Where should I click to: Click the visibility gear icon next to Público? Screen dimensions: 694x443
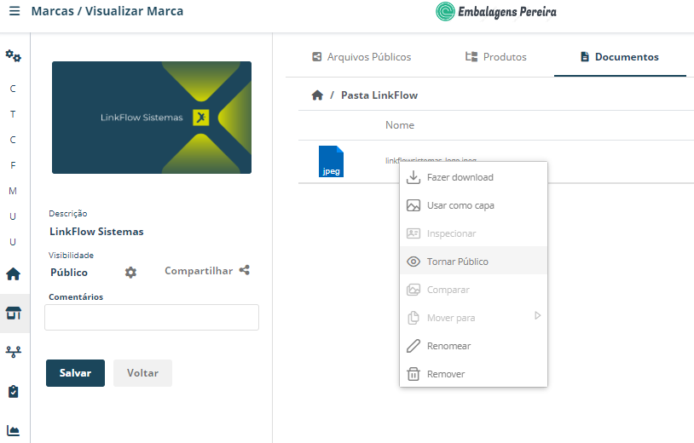click(130, 273)
